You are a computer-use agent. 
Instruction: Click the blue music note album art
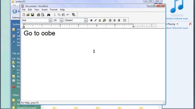[177, 6]
